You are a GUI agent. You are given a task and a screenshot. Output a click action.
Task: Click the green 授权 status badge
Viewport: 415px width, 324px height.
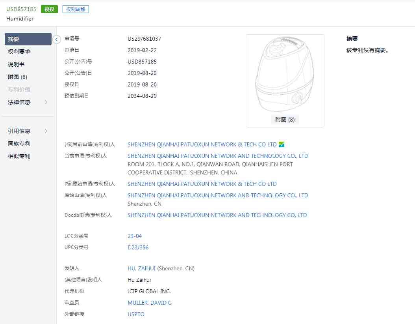(x=49, y=9)
